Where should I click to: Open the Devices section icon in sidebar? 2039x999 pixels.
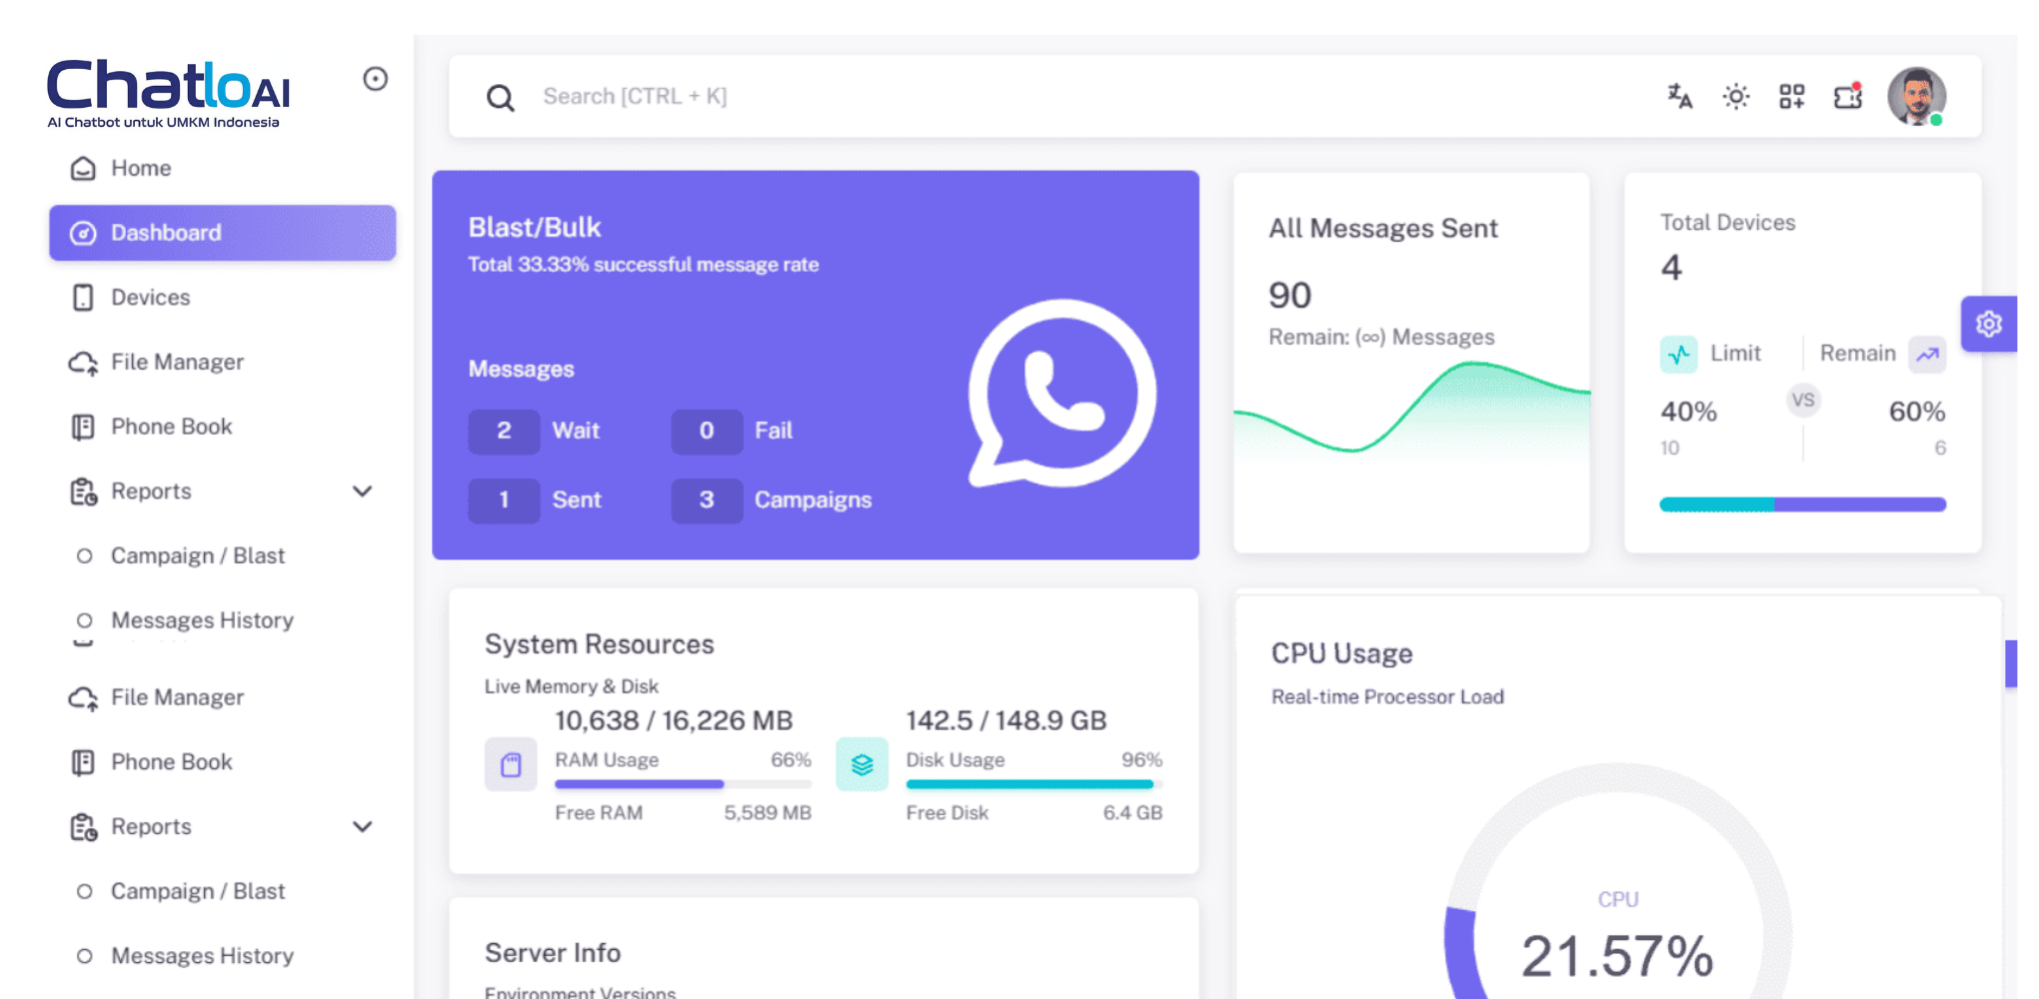pyautogui.click(x=83, y=297)
